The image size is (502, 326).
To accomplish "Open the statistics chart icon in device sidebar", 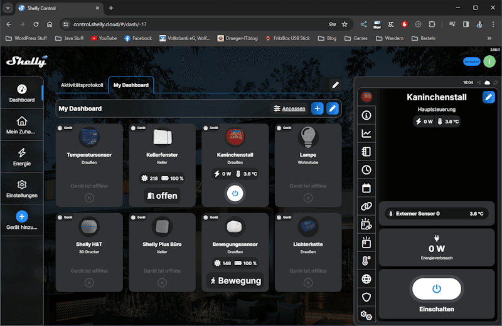I will [x=366, y=134].
